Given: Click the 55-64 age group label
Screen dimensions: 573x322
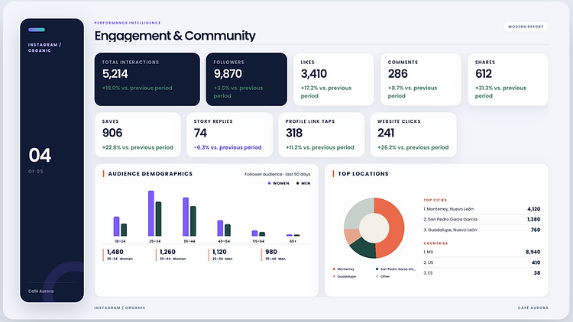Looking at the screenshot, I should [x=258, y=241].
